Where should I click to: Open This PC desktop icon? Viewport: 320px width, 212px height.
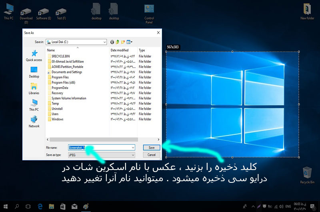[x=8, y=12]
